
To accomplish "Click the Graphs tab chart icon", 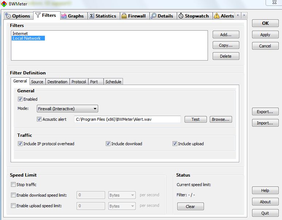I will click(x=64, y=16).
